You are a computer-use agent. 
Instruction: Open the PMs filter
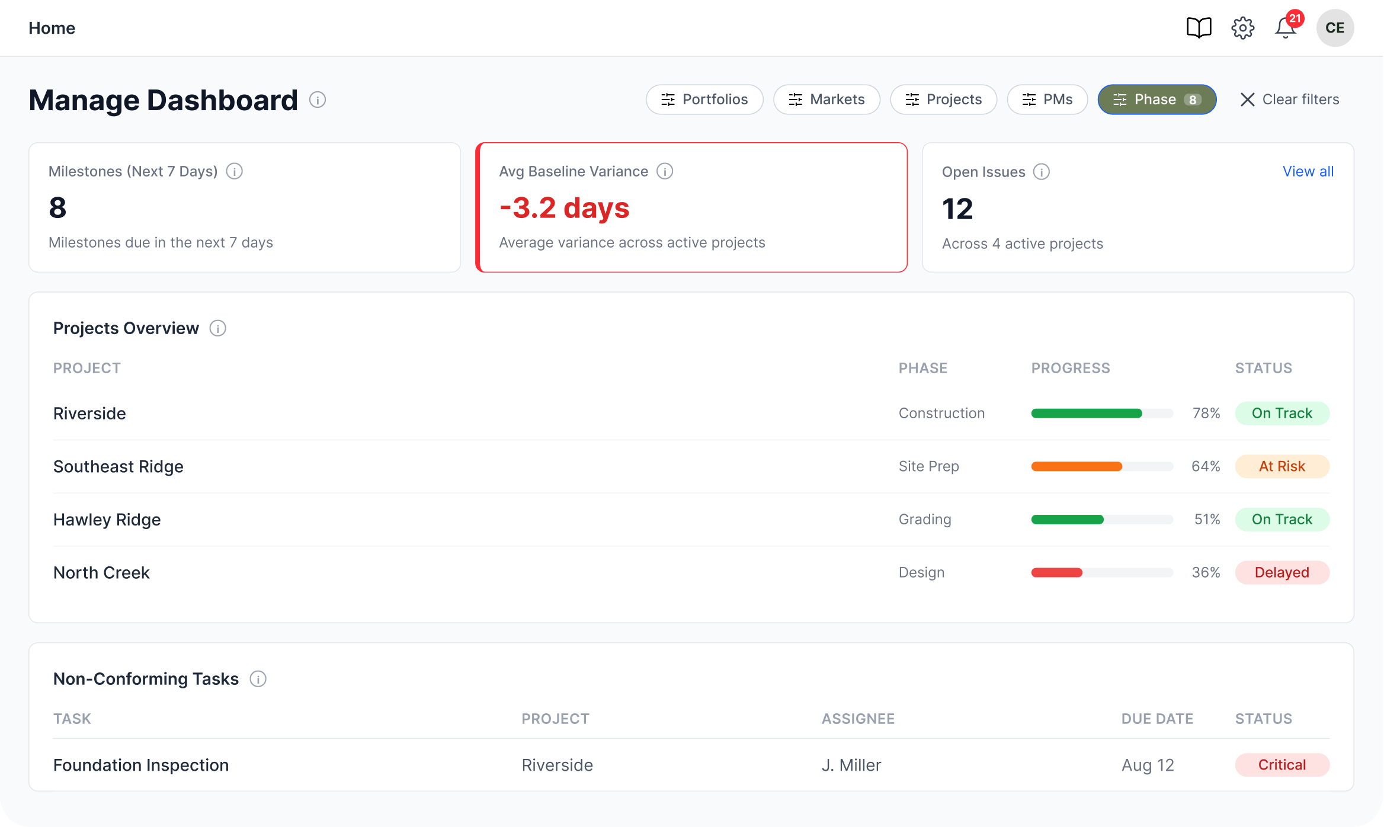click(1047, 100)
